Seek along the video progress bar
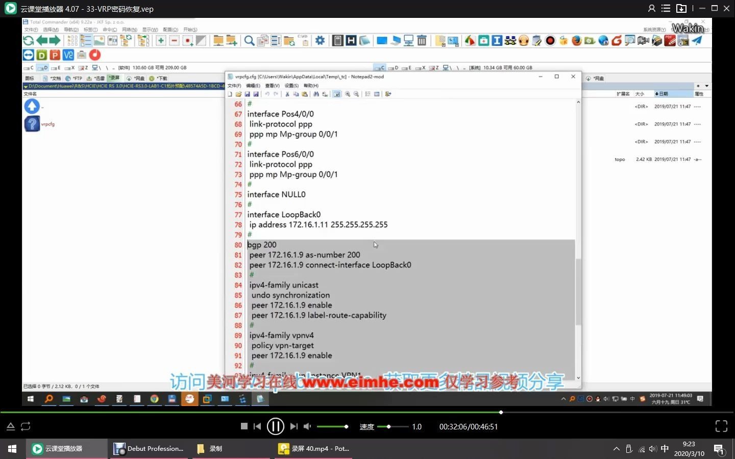This screenshot has width=735, height=459. [367, 412]
